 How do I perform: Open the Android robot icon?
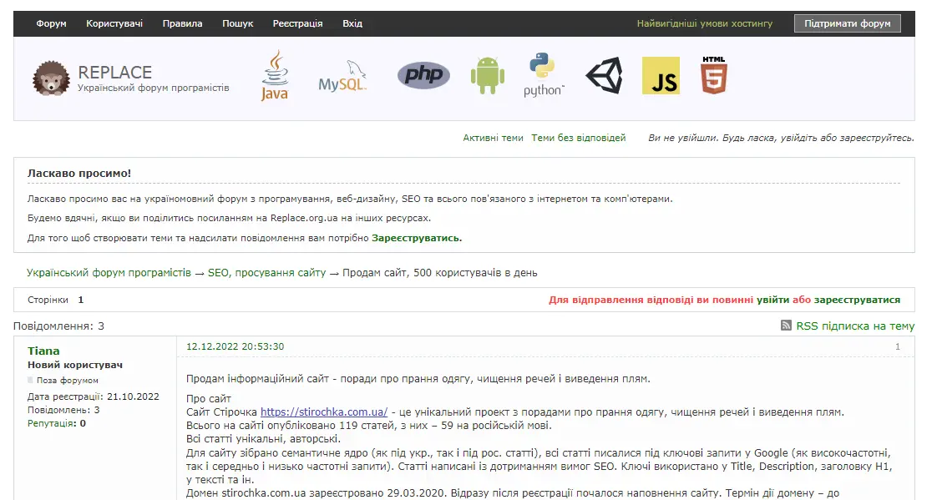488,75
